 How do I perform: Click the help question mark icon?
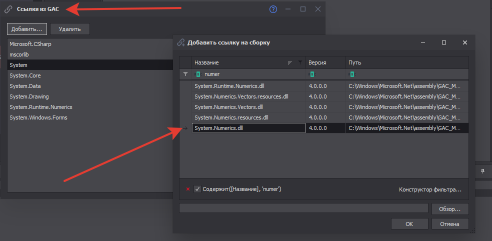click(x=273, y=9)
